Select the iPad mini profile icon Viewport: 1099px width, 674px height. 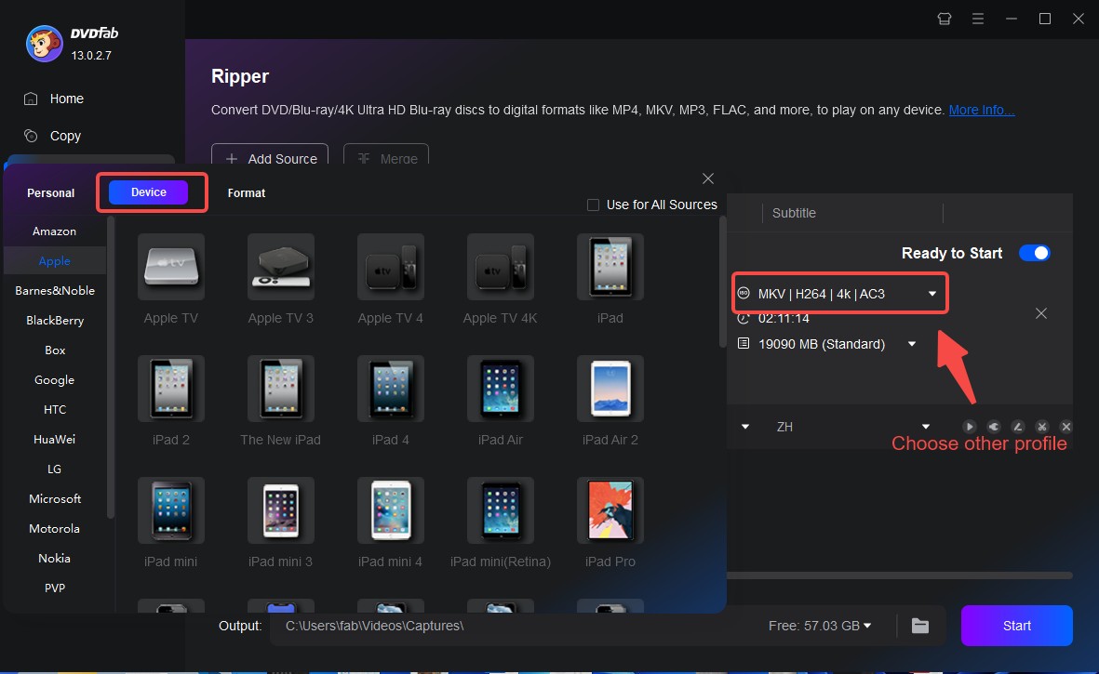coord(171,510)
